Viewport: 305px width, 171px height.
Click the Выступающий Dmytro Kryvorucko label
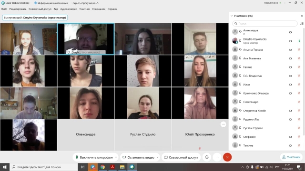tap(35, 18)
